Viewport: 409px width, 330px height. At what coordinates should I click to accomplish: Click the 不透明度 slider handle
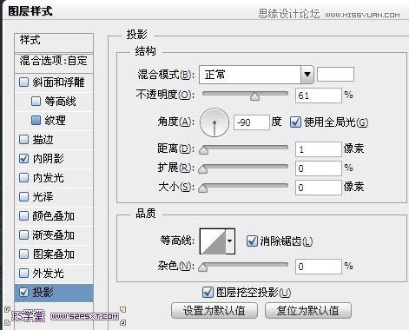coord(254,96)
